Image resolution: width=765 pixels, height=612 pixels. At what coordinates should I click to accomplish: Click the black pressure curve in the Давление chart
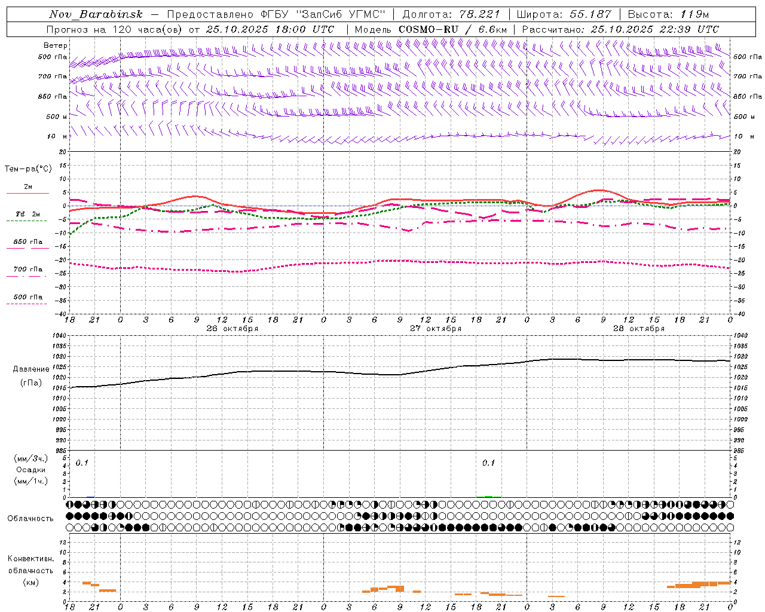(x=400, y=372)
